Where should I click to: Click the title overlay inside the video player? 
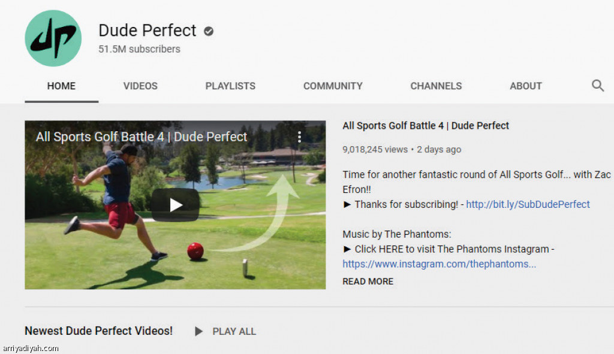tap(142, 137)
